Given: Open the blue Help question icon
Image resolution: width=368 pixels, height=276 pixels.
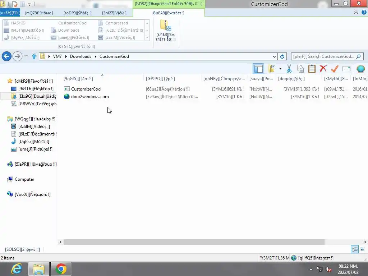Looking at the screenshot, I should pyautogui.click(x=364, y=13).
